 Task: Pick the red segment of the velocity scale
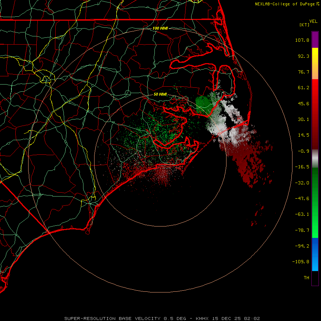pos(315,114)
